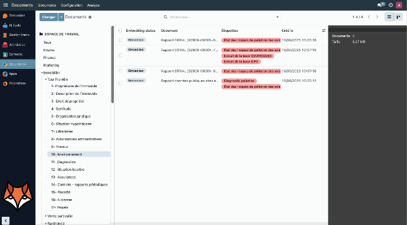Open Job Queue sidebar icon

point(5,45)
